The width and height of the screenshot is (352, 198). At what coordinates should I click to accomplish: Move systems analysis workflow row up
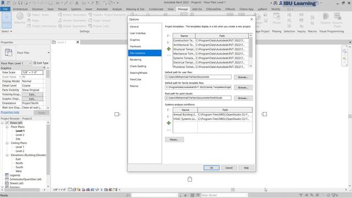pyautogui.click(x=168, y=110)
